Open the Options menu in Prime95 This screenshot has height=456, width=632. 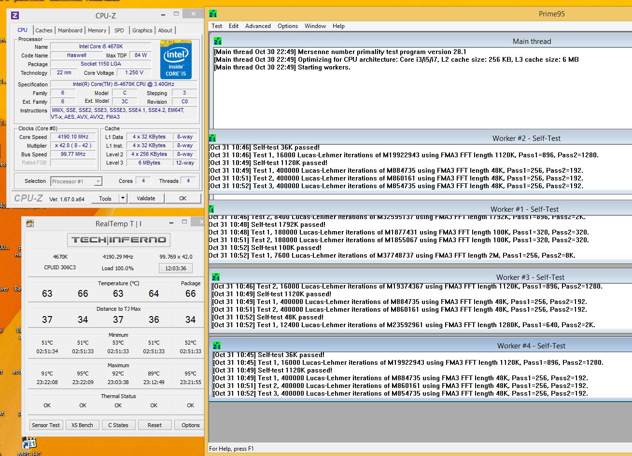point(288,26)
